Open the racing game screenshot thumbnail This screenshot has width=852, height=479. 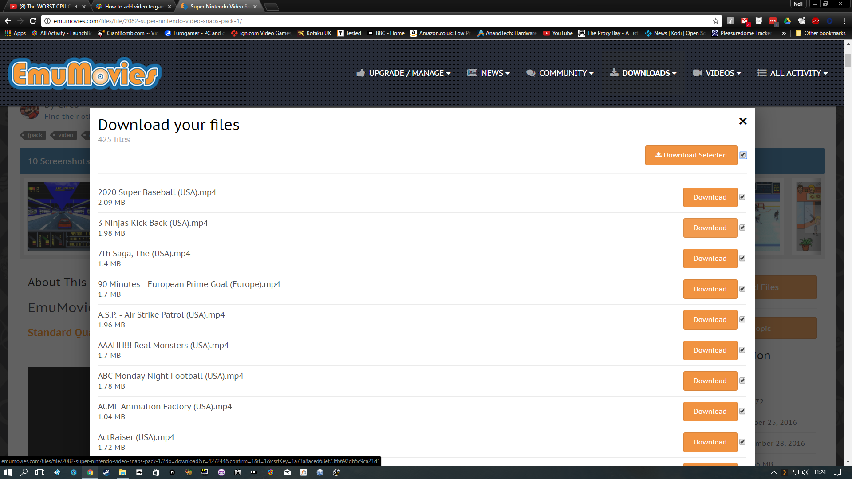58,216
